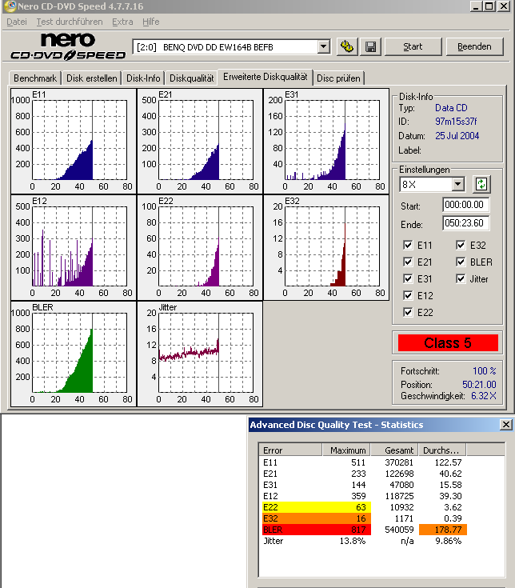Switch to the Disk-Info tab
This screenshot has height=588, width=515.
(x=143, y=78)
